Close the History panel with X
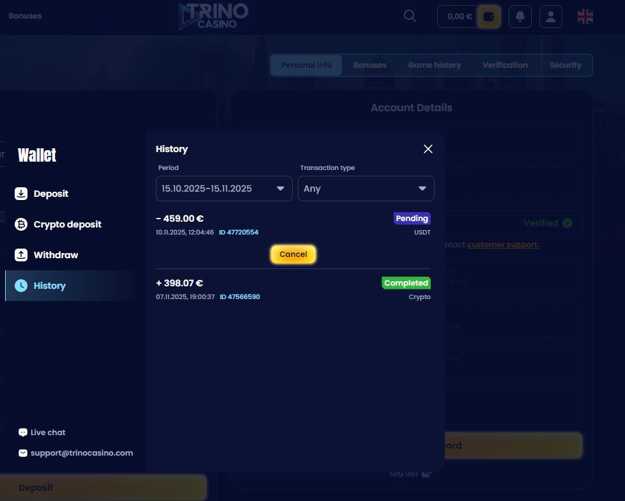 pos(428,149)
